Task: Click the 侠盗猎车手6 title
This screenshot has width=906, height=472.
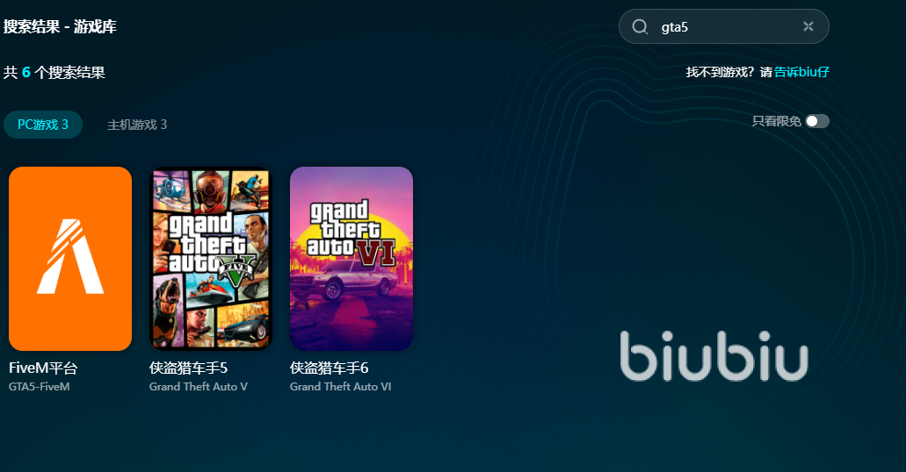Action: tap(330, 368)
